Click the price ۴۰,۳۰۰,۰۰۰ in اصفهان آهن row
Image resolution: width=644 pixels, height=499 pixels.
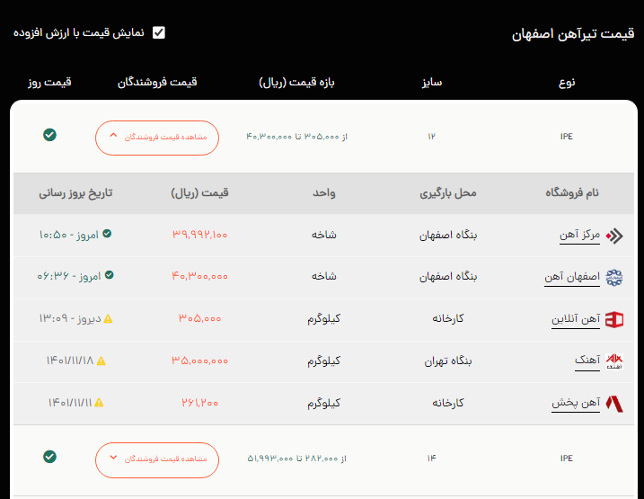[199, 276]
